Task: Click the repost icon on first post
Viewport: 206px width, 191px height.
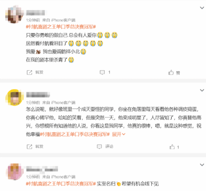Action: pos(29,72)
